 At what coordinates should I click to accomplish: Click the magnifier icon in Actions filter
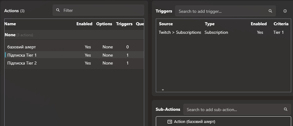click(x=58, y=10)
